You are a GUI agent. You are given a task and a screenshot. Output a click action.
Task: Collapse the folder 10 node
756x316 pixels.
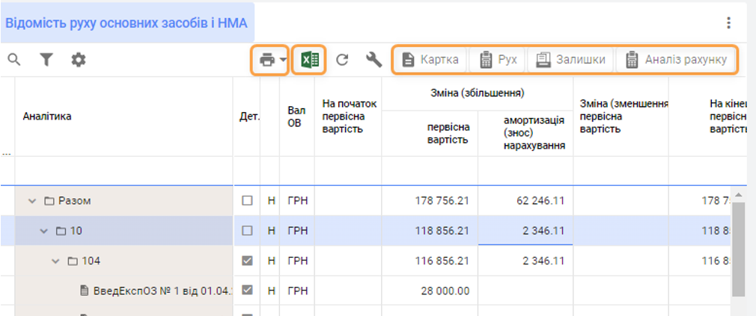[x=44, y=231]
